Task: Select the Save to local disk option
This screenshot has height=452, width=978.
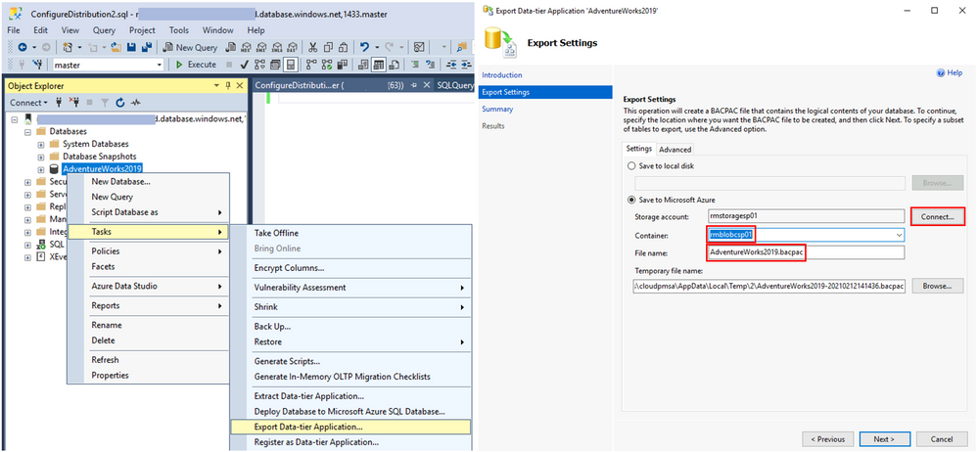Action: (630, 167)
